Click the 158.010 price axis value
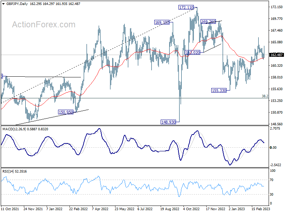 (x=277, y=77)
